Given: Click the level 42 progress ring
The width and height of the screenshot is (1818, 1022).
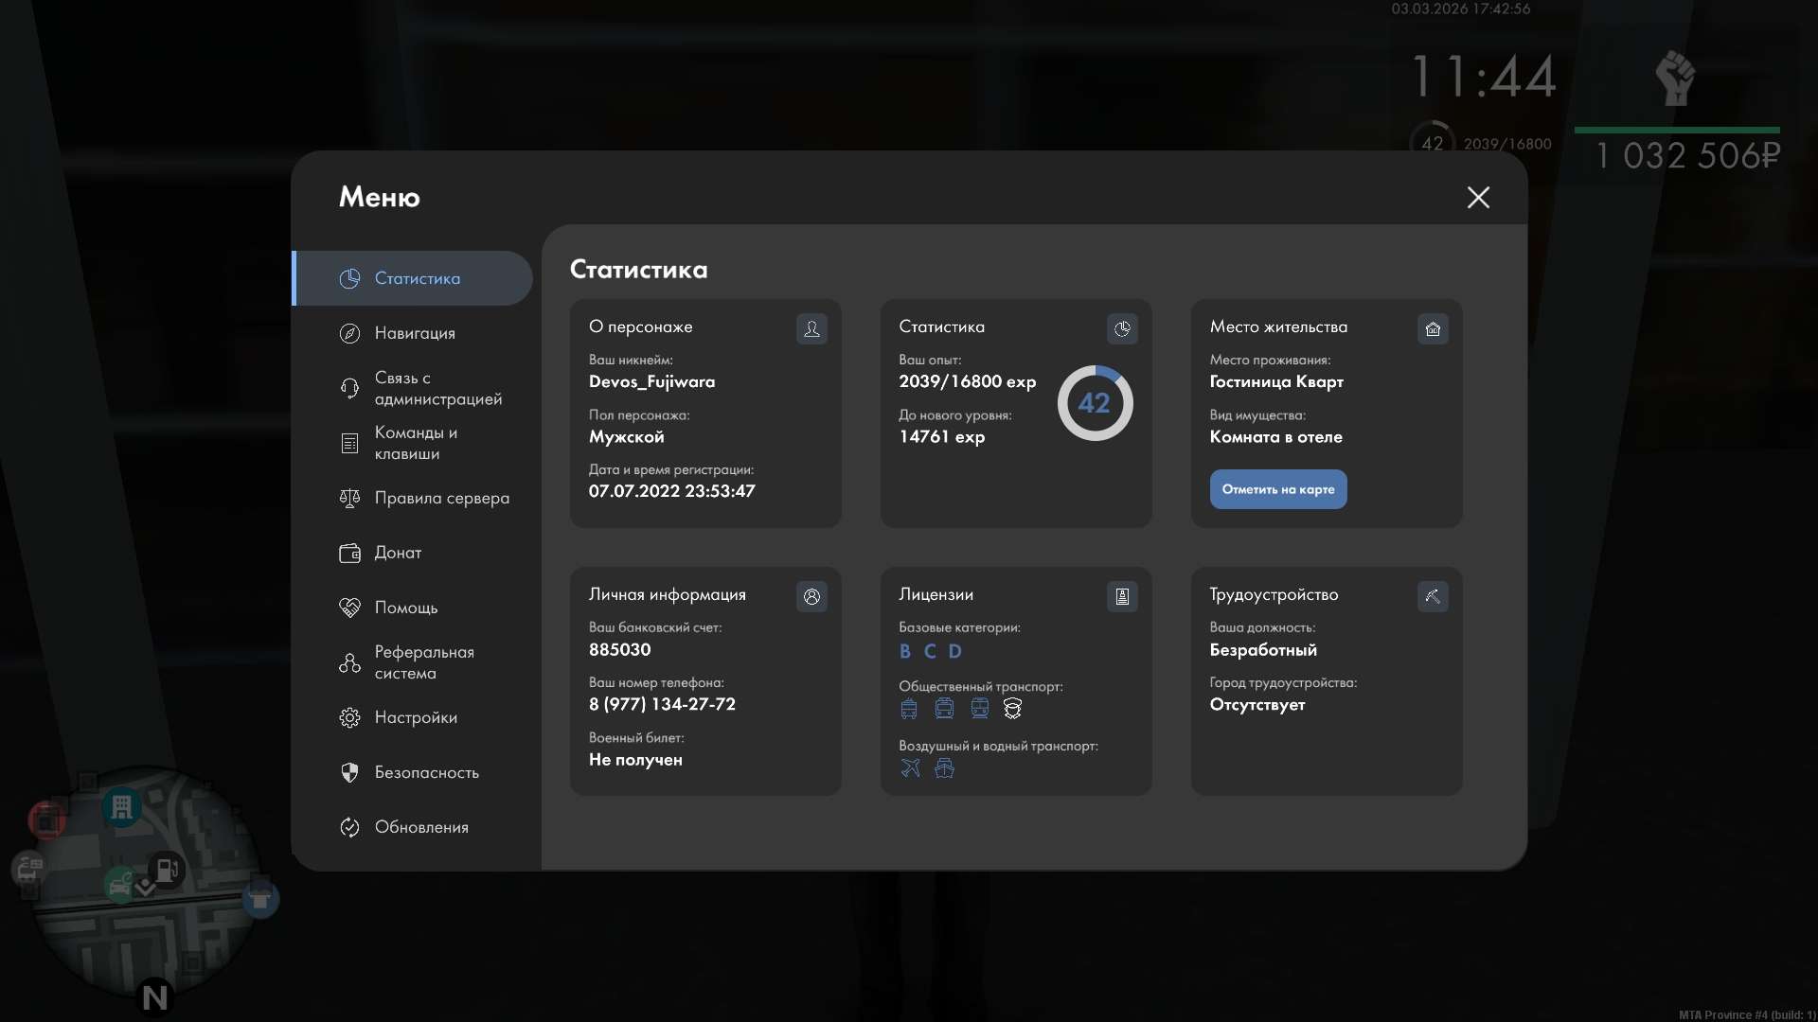Looking at the screenshot, I should pos(1095,403).
